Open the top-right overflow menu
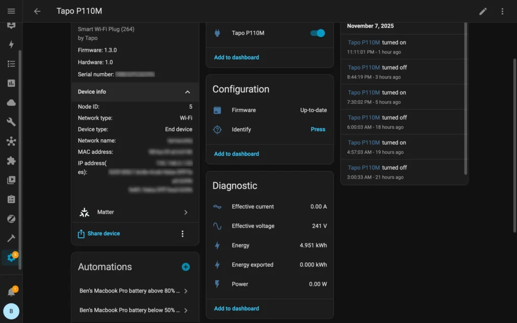This screenshot has height=323, width=517. (x=502, y=11)
